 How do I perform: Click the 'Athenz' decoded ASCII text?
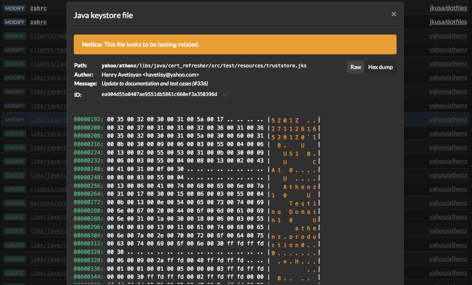[x=300, y=187]
